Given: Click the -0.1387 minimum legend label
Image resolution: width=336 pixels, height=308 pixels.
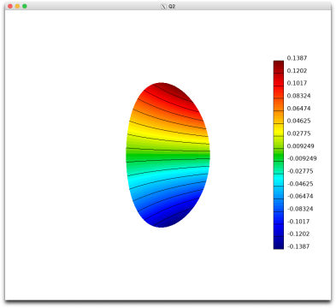Looking at the screenshot, I should (298, 246).
